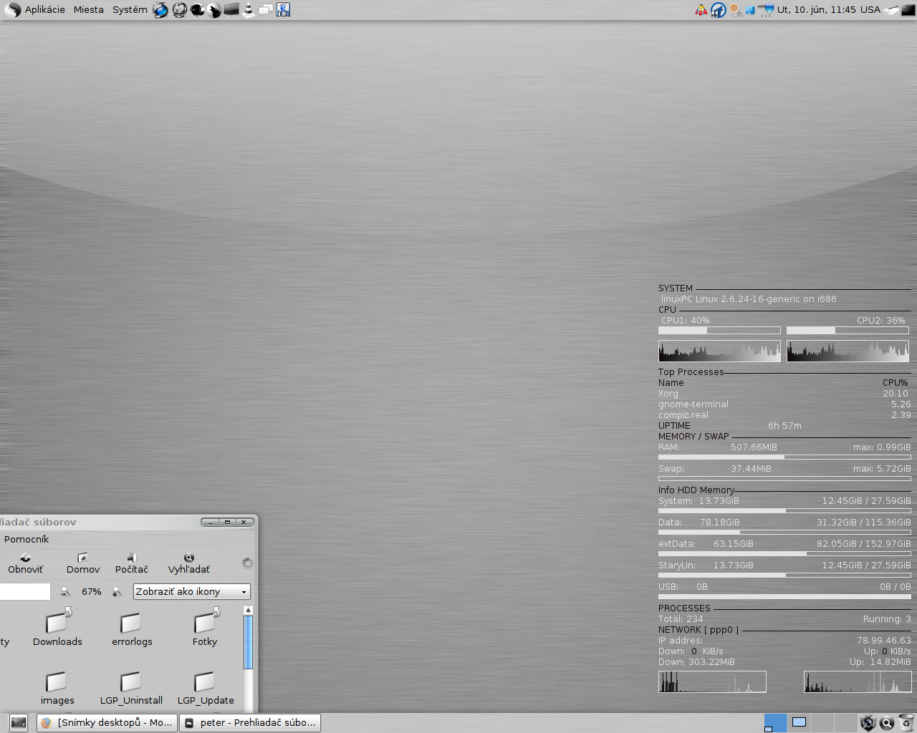This screenshot has height=733, width=917.
Task: Click the IP address 78.99.46.63
Action: (x=884, y=641)
